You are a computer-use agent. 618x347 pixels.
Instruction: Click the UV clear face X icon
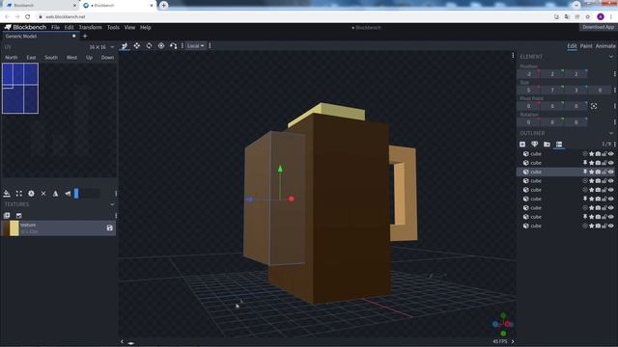43,193
